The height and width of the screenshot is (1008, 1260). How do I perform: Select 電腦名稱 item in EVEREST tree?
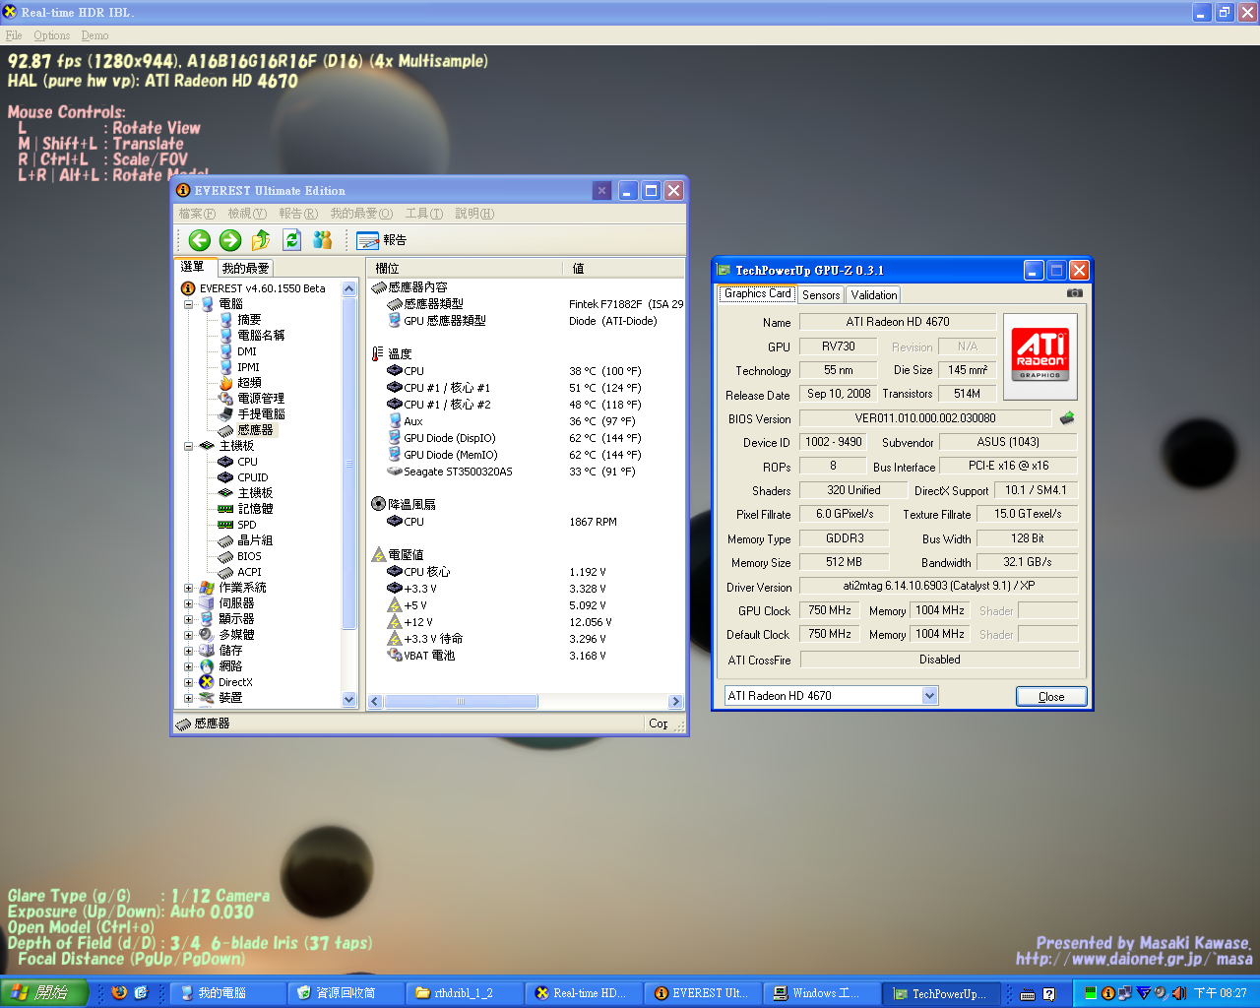(261, 336)
